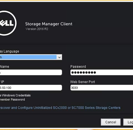Place cursor after the masked password dots
The width and height of the screenshot is (133, 130).
tap(97, 72)
